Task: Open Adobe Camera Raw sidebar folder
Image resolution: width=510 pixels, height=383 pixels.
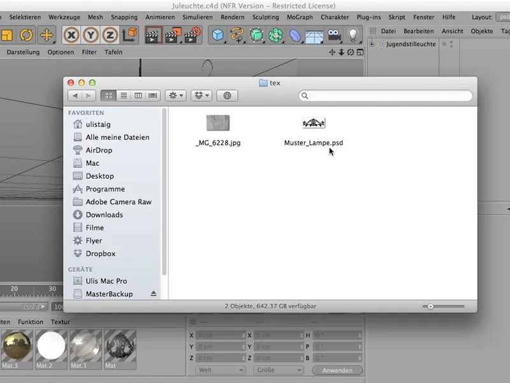Action: (x=118, y=202)
